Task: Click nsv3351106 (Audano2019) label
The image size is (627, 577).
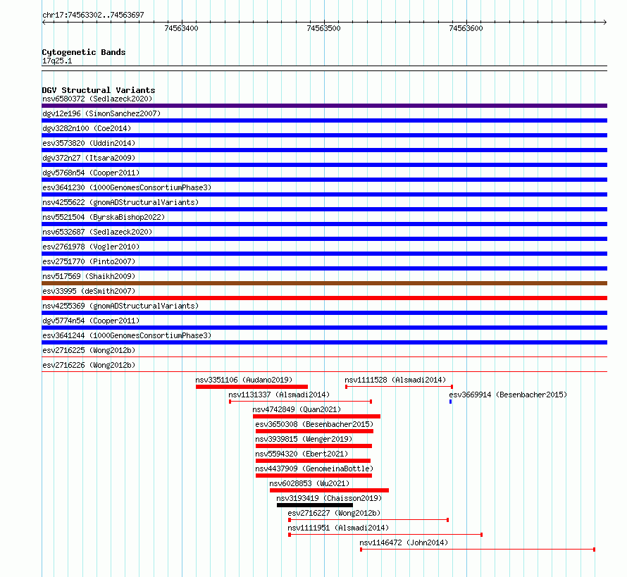Action: coord(244,380)
